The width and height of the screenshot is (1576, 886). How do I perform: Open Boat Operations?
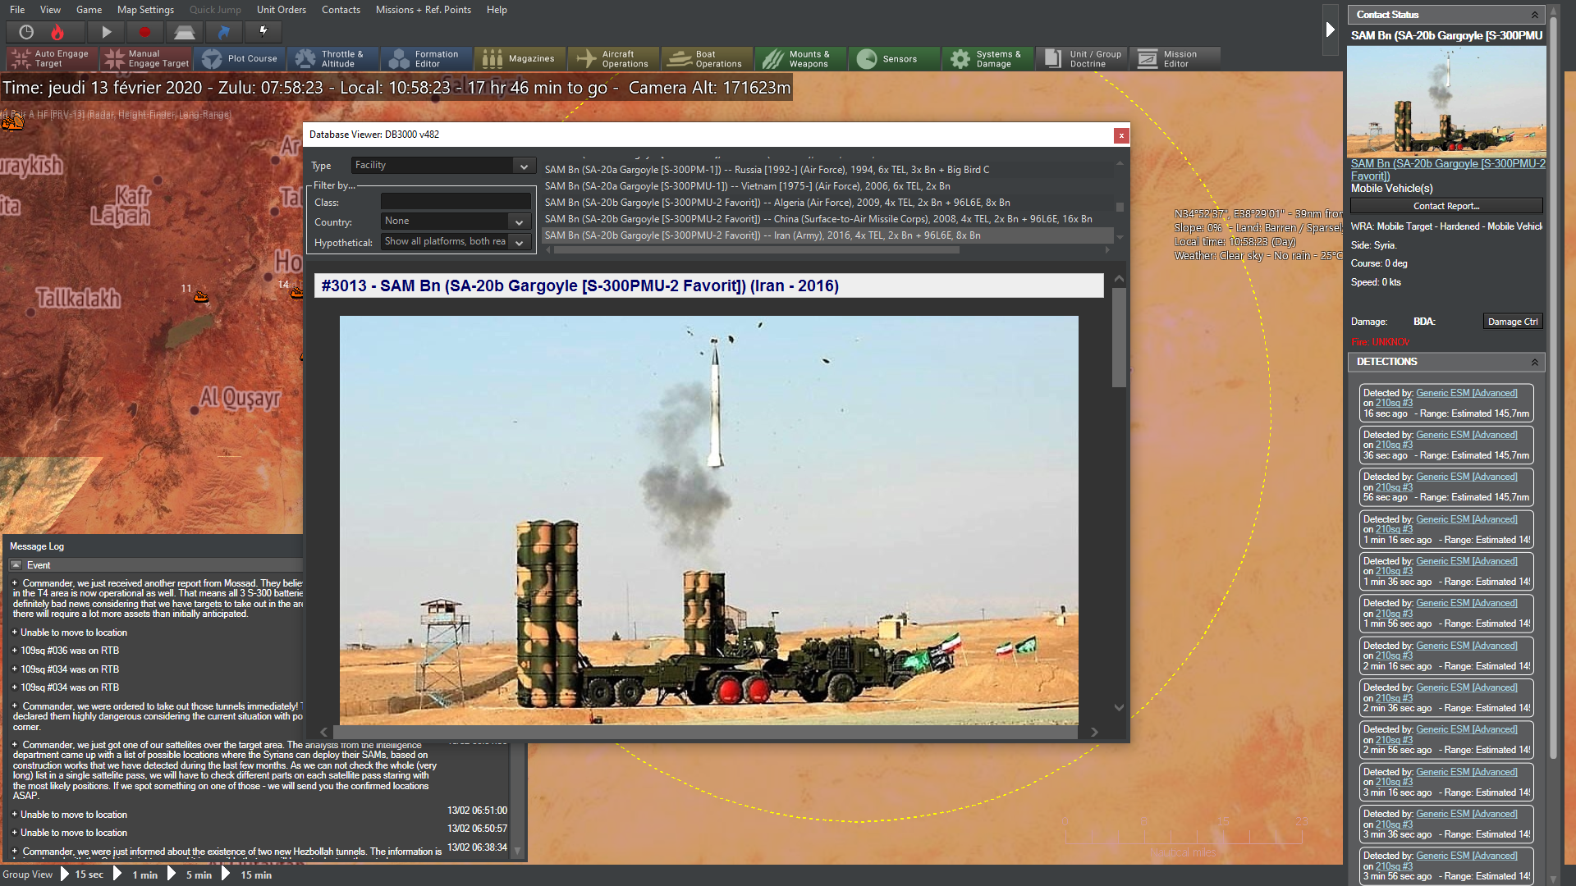click(x=708, y=58)
